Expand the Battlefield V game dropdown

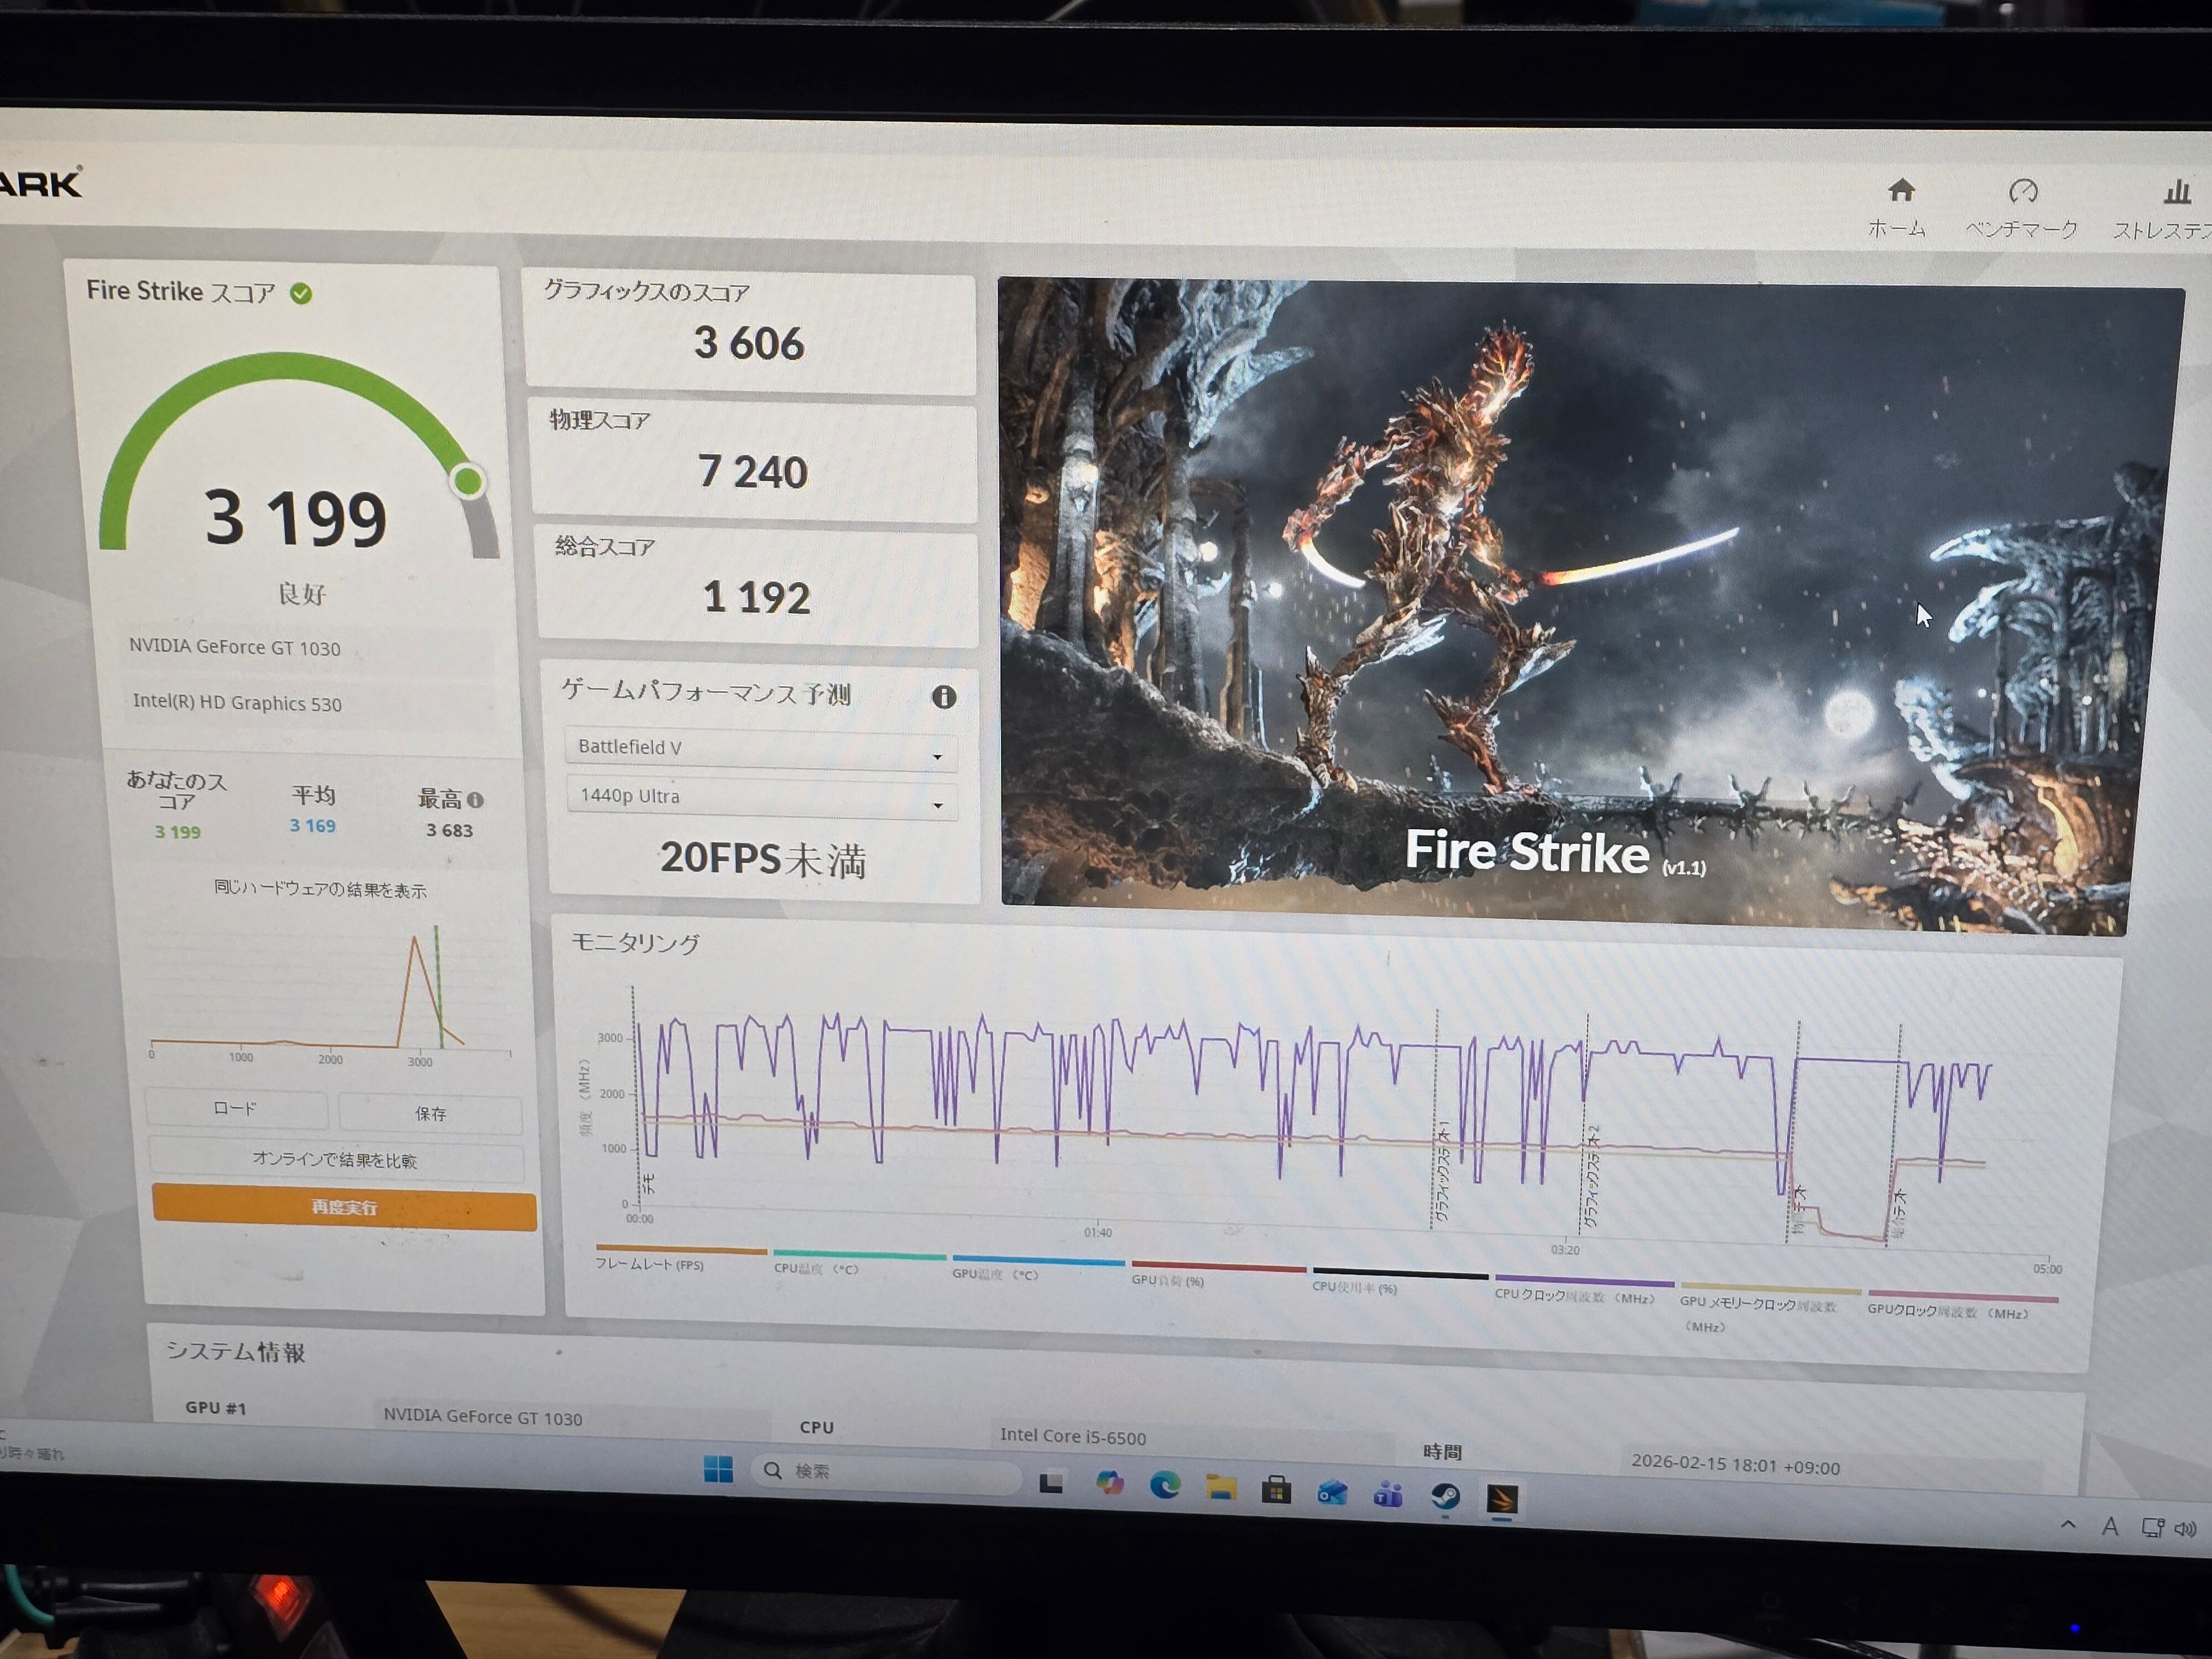[x=760, y=749]
